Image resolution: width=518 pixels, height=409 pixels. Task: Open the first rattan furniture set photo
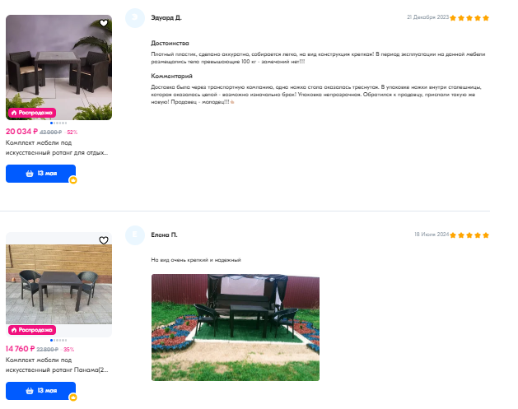pyautogui.click(x=58, y=67)
